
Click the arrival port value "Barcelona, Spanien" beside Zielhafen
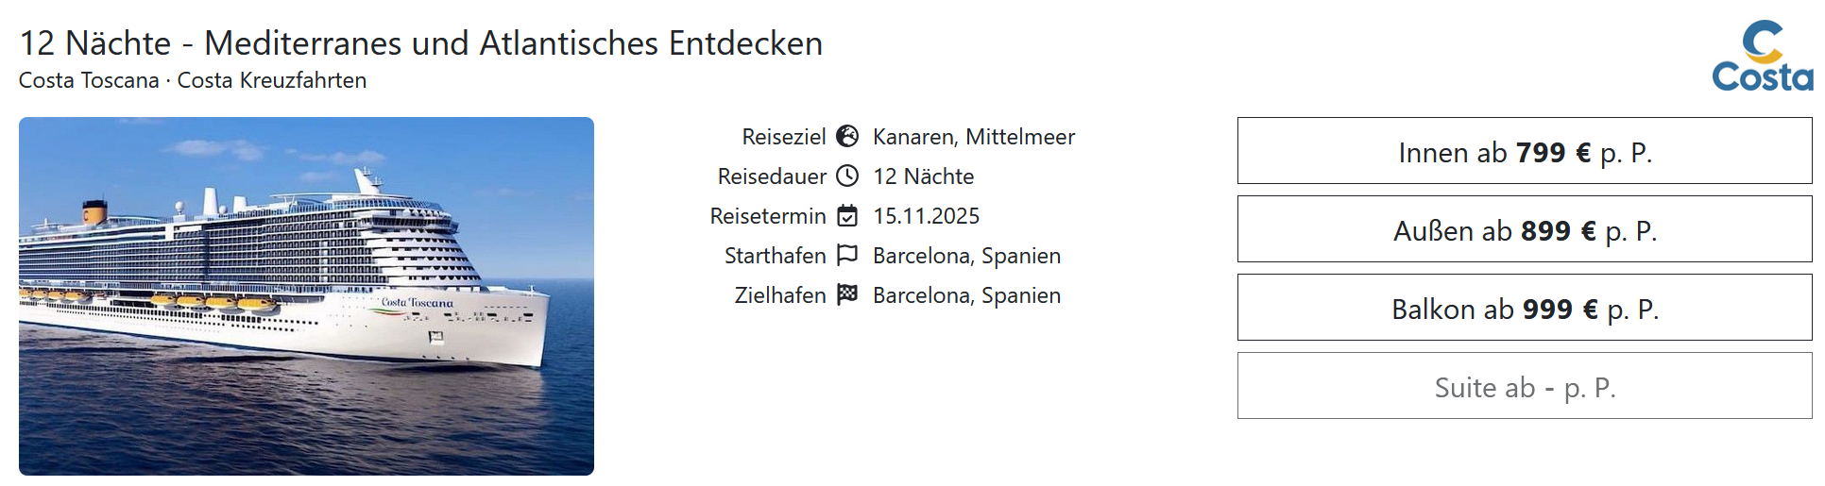coord(966,295)
